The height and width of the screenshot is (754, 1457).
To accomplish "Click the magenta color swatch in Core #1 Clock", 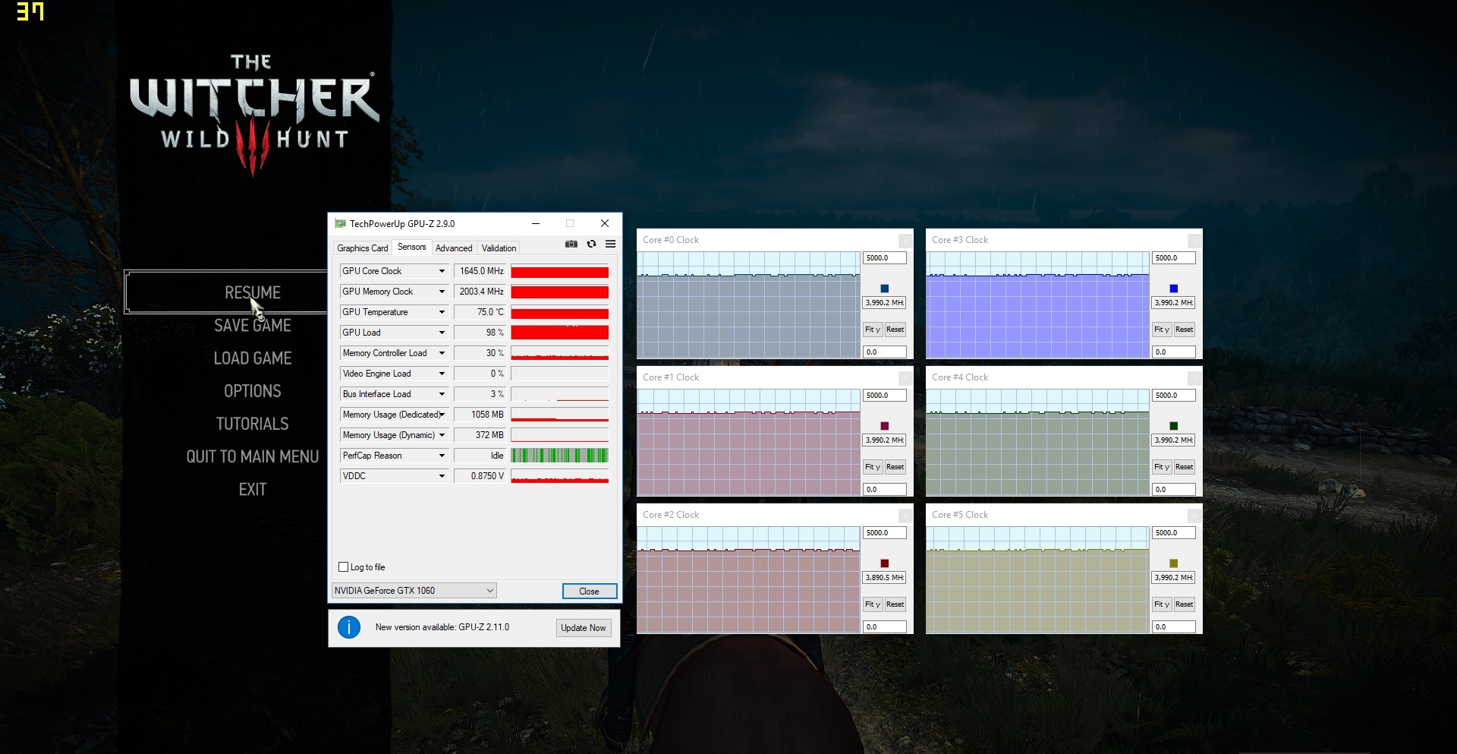I will (885, 426).
